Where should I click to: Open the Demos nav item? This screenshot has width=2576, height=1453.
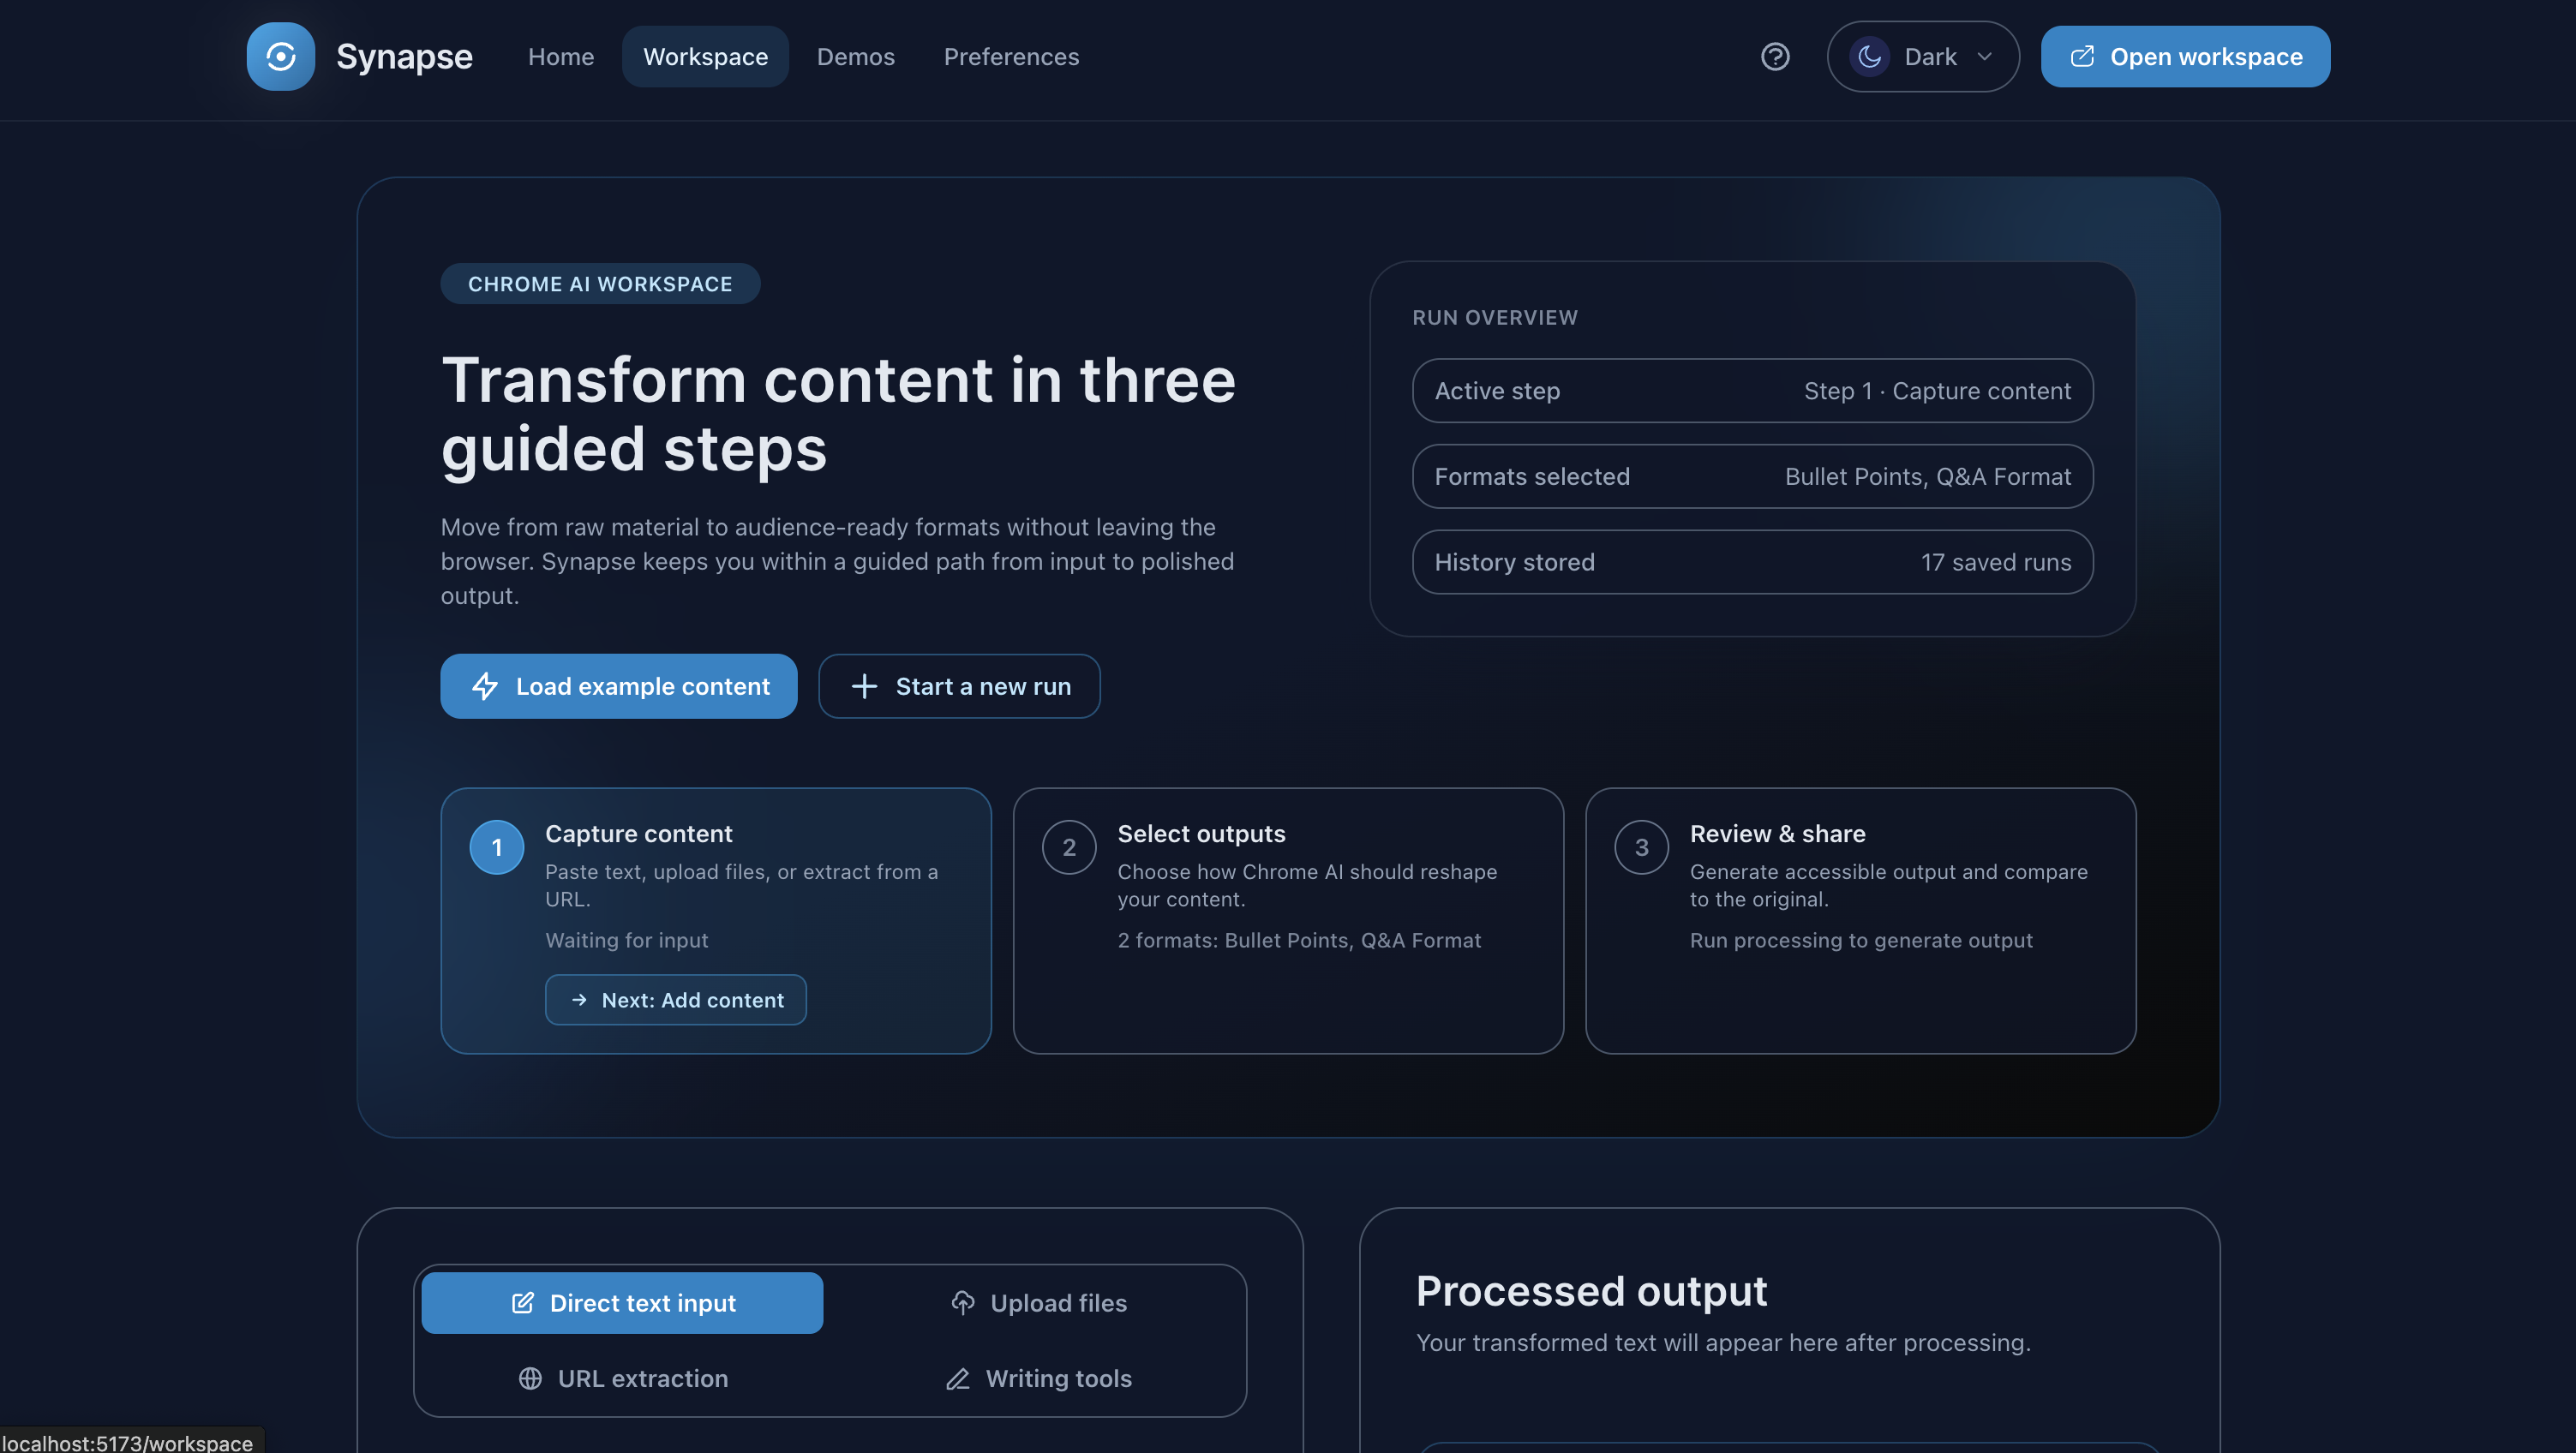click(x=855, y=56)
